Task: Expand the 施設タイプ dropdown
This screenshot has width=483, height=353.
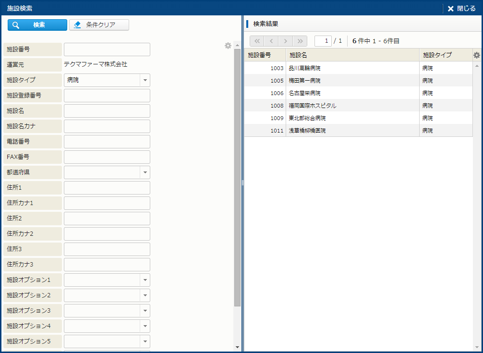Action: pyautogui.click(x=145, y=80)
